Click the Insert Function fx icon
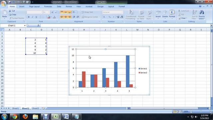The height and width of the screenshot is (120, 213). pyautogui.click(x=38, y=25)
